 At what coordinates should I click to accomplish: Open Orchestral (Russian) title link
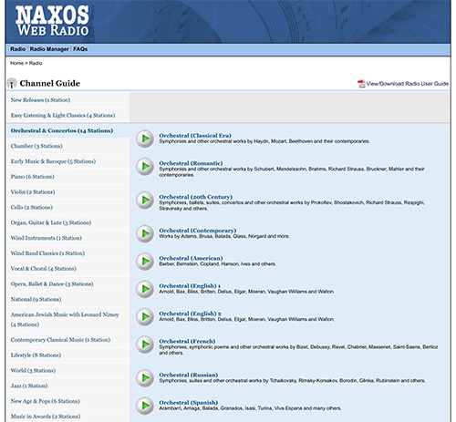(x=189, y=375)
